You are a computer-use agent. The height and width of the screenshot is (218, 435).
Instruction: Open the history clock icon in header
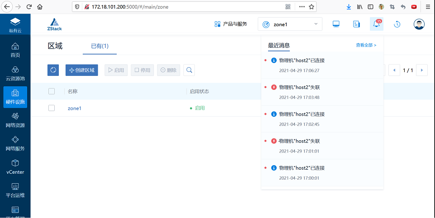click(397, 24)
